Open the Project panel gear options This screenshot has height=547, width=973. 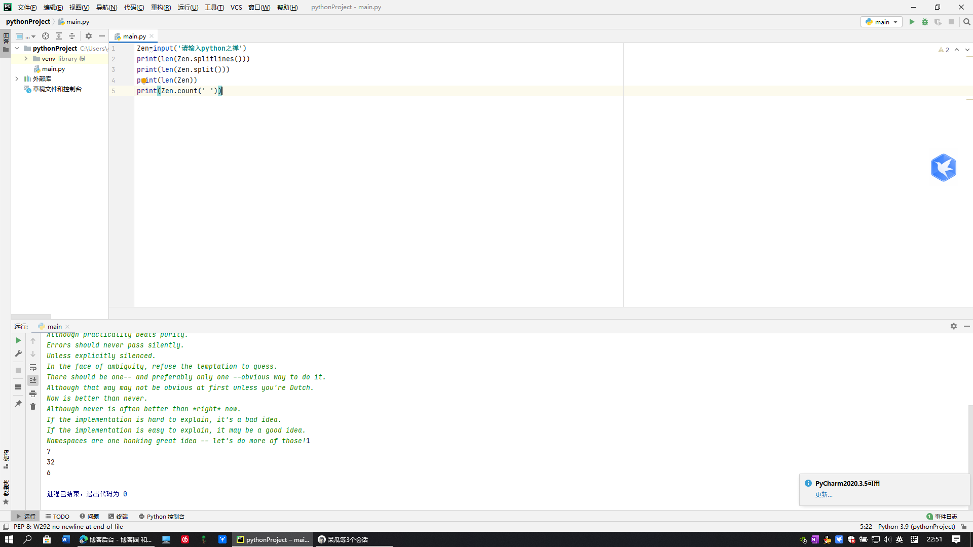click(x=89, y=36)
